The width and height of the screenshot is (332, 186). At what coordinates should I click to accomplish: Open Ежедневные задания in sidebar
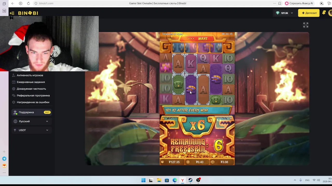tap(31, 82)
